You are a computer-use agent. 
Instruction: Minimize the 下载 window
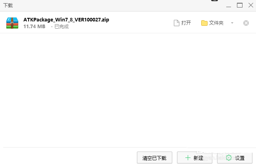tap(229, 6)
